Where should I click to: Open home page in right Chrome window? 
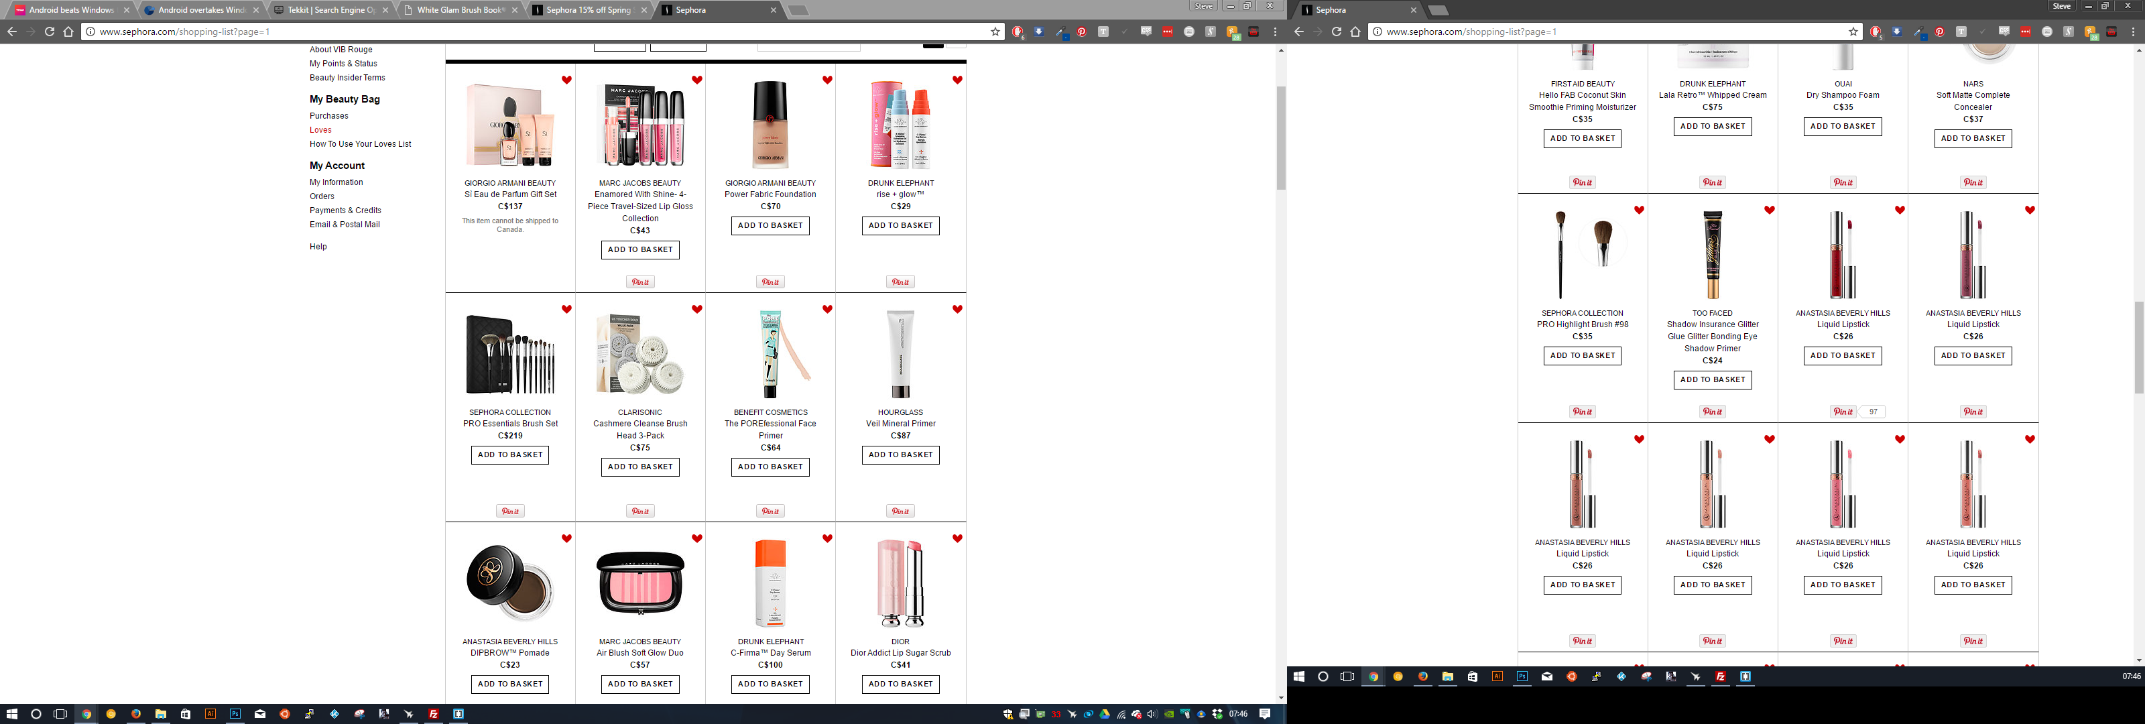pyautogui.click(x=1355, y=32)
